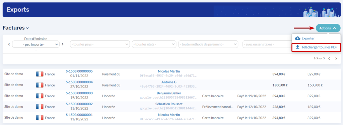
Task: Open invoice S-1503.00000002
Action: (x=79, y=104)
